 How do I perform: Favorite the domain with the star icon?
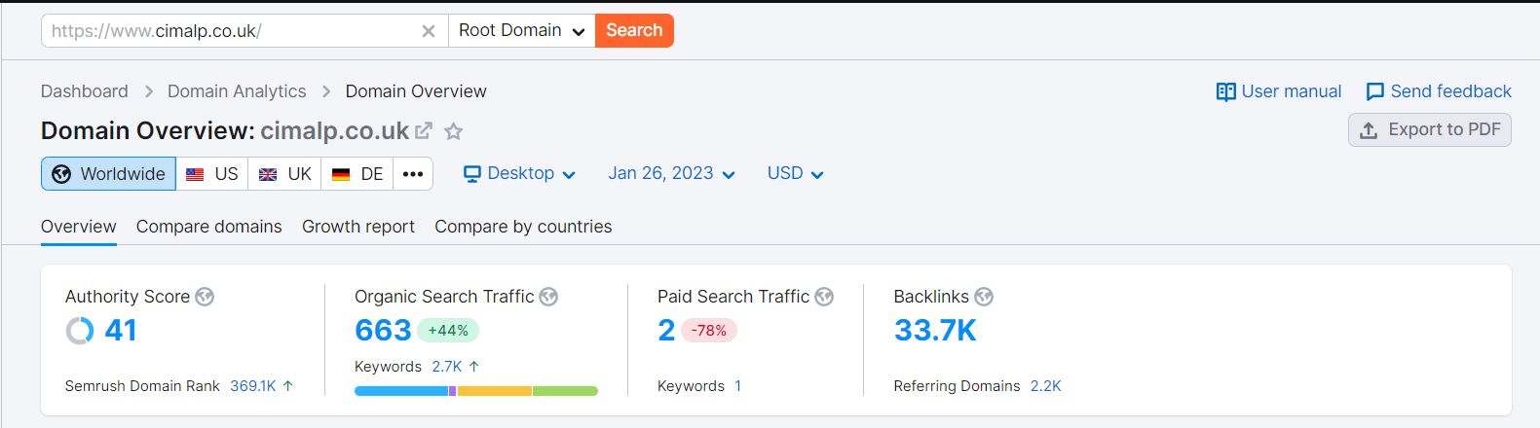point(453,130)
